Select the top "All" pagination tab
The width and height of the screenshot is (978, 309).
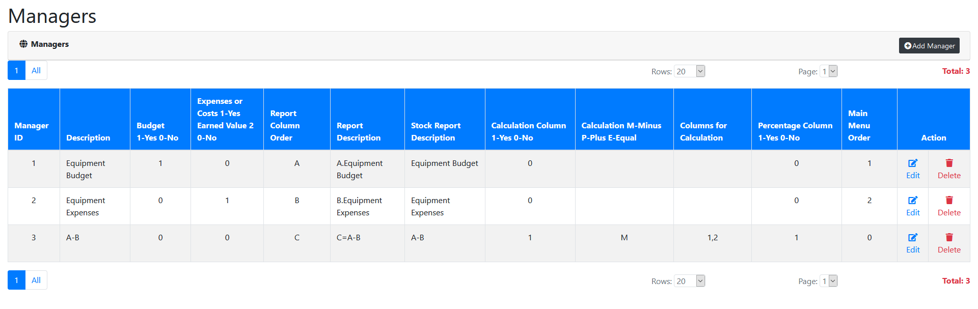pos(36,71)
